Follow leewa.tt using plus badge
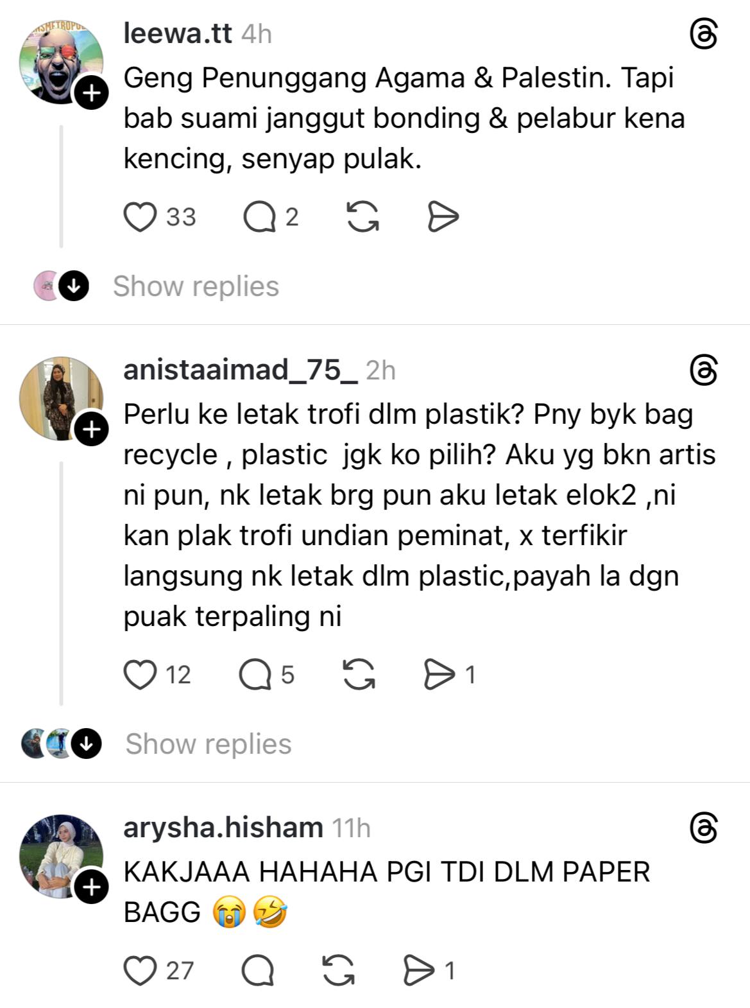 point(92,93)
